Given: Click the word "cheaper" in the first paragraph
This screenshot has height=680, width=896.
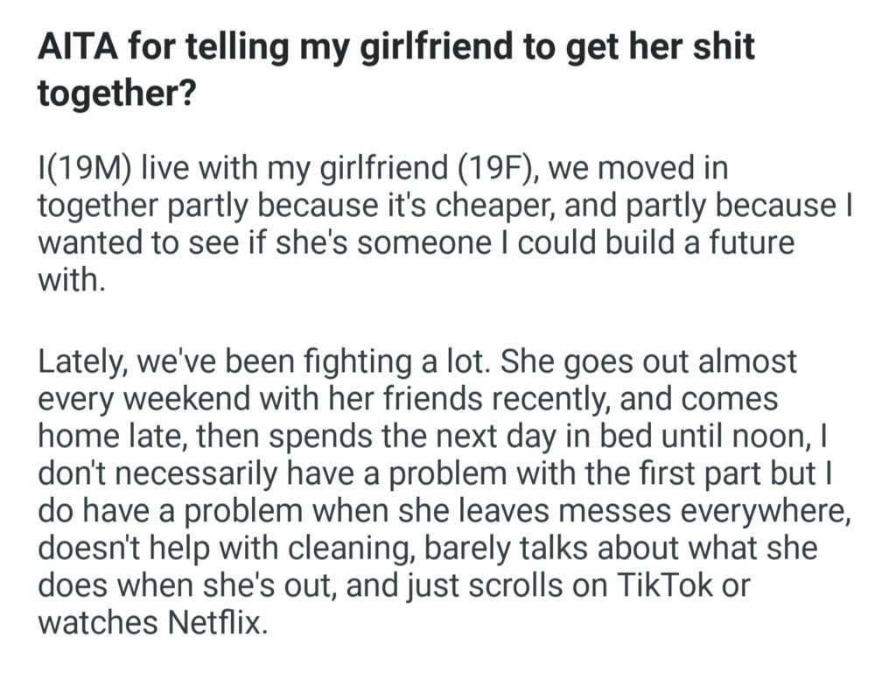Looking at the screenshot, I should (491, 206).
